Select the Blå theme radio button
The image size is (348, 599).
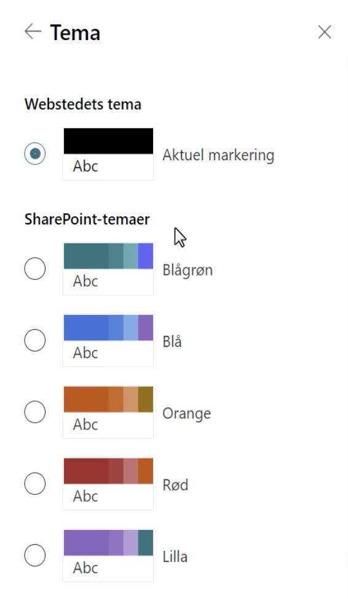click(34, 340)
